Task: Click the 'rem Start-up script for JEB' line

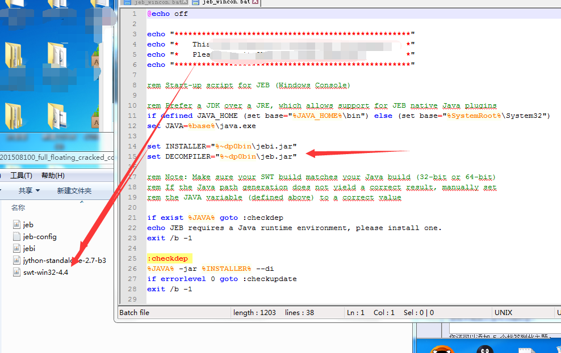Action: click(x=249, y=86)
